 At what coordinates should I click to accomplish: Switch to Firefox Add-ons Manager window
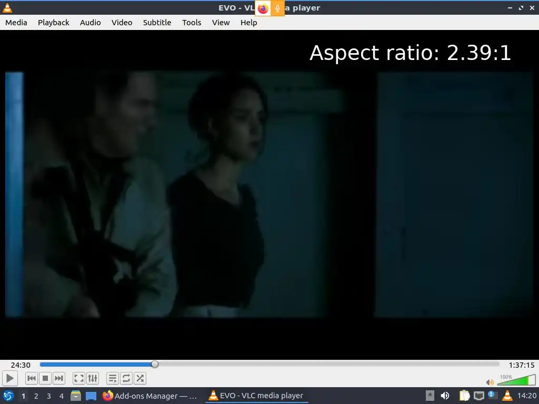coord(150,396)
